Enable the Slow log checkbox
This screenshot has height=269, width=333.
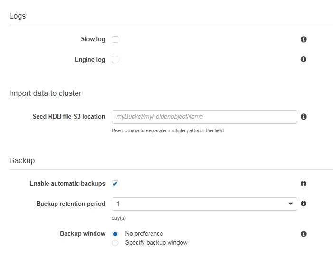coord(115,39)
